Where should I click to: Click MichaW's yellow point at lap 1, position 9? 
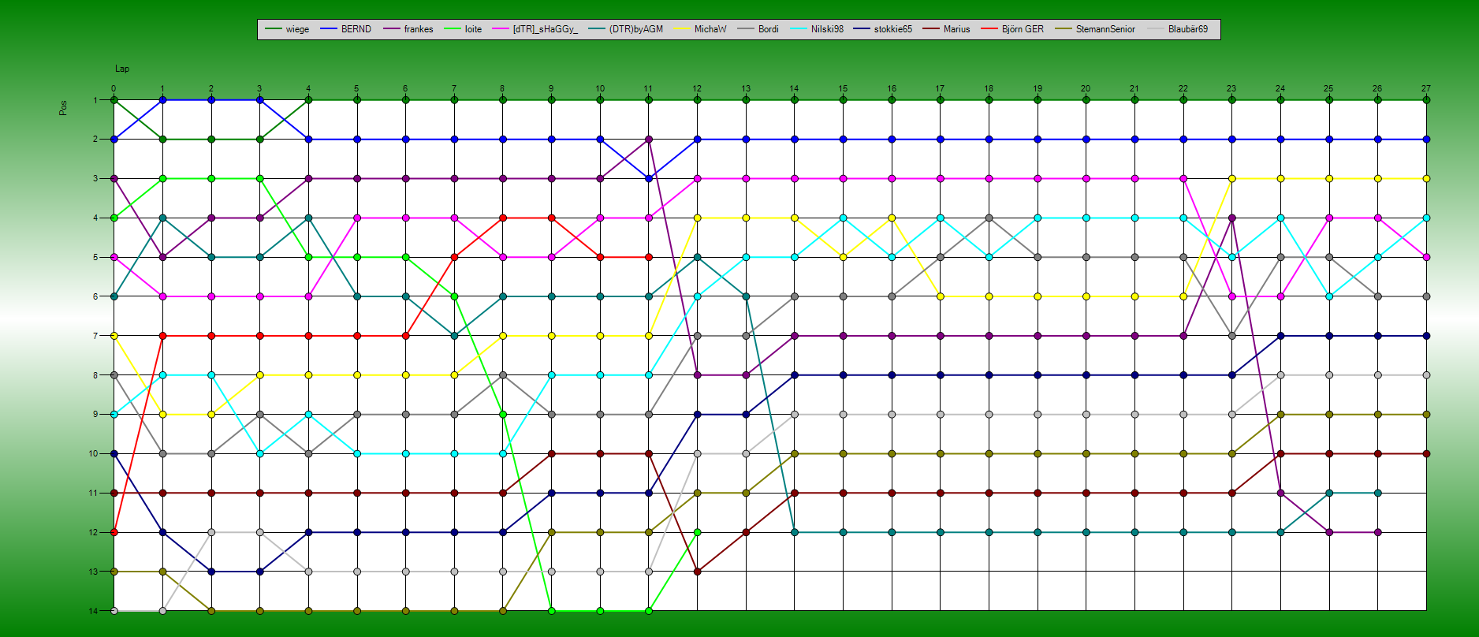coord(162,415)
